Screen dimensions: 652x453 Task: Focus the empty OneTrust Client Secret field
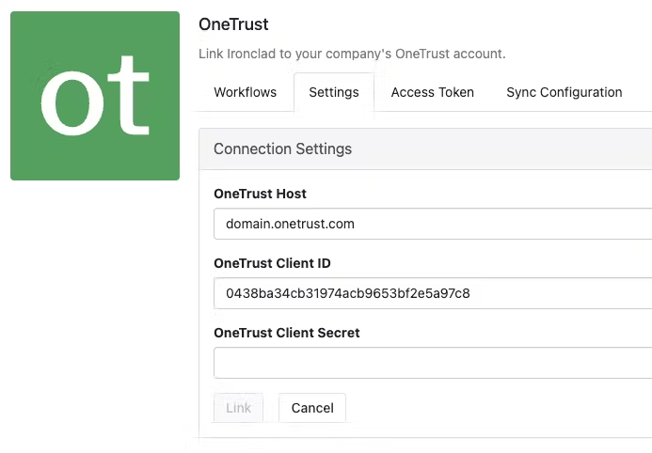433,363
